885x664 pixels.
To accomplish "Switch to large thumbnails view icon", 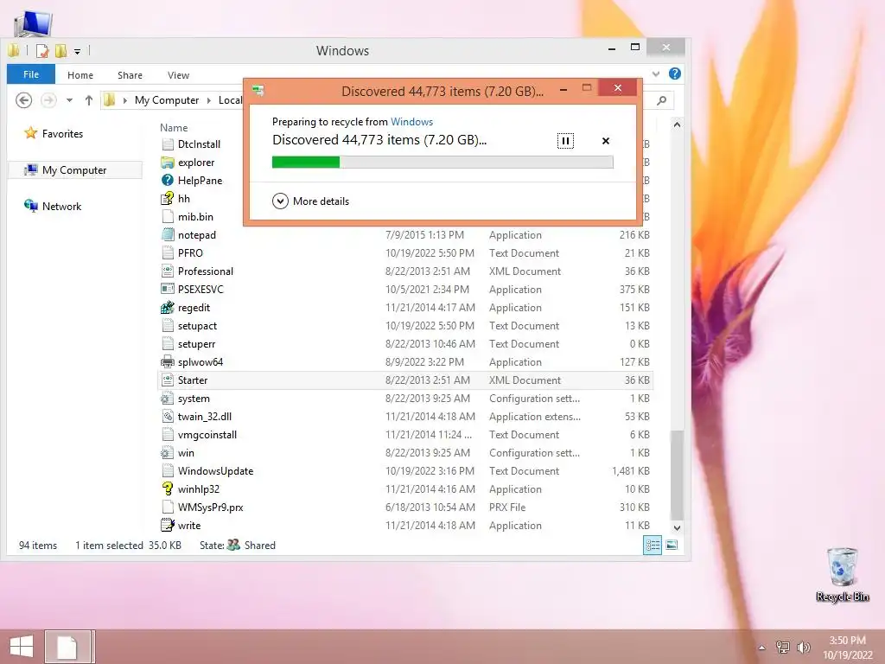I will (672, 545).
